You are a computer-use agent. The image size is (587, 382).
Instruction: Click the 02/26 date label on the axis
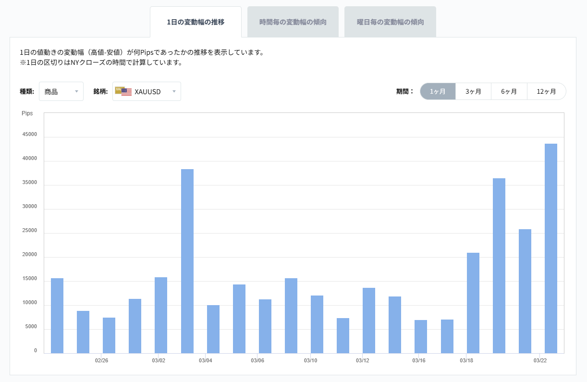coord(102,359)
